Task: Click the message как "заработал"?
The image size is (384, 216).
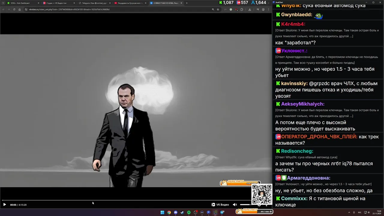Action: coord(295,43)
